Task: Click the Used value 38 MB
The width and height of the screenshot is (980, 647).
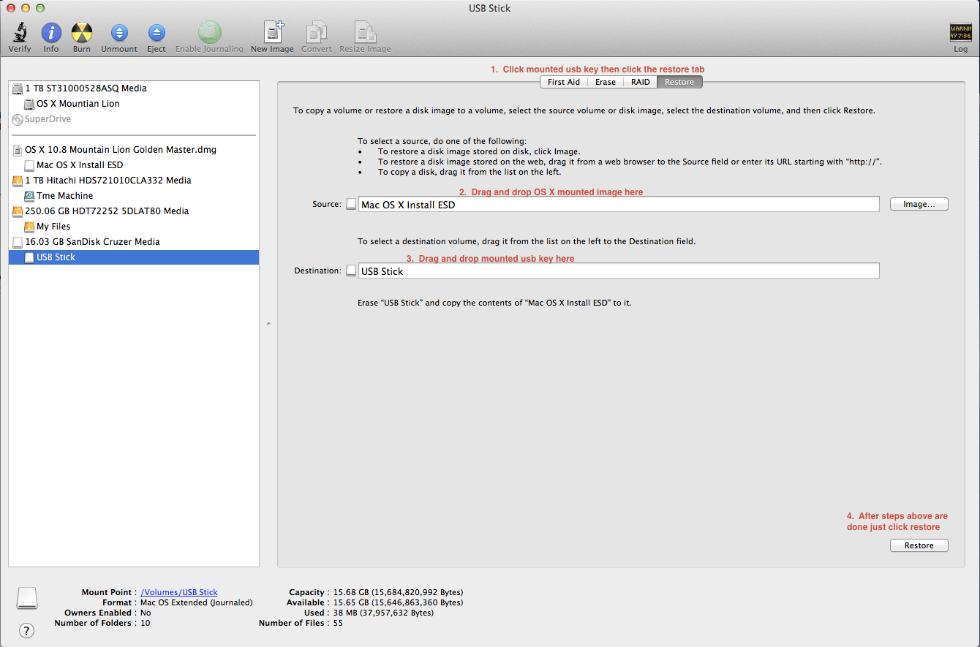Action: 383,613
